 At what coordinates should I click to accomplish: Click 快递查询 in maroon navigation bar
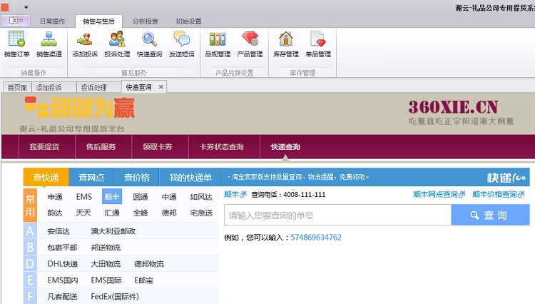(285, 147)
